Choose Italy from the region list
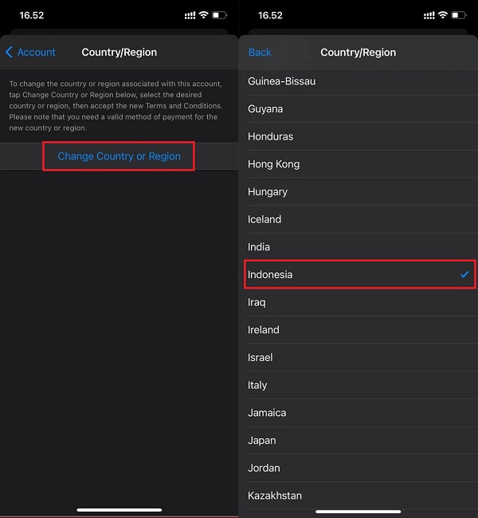This screenshot has width=478, height=518. (x=257, y=385)
